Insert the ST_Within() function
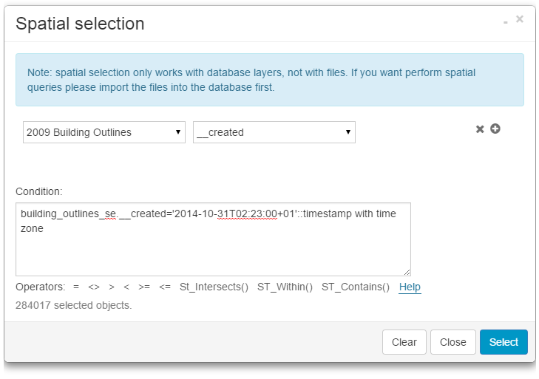This screenshot has height=379, width=539. [x=285, y=287]
